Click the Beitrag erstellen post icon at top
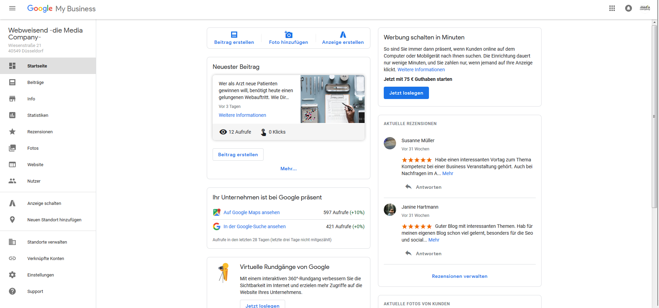This screenshot has height=308, width=659. [234, 35]
